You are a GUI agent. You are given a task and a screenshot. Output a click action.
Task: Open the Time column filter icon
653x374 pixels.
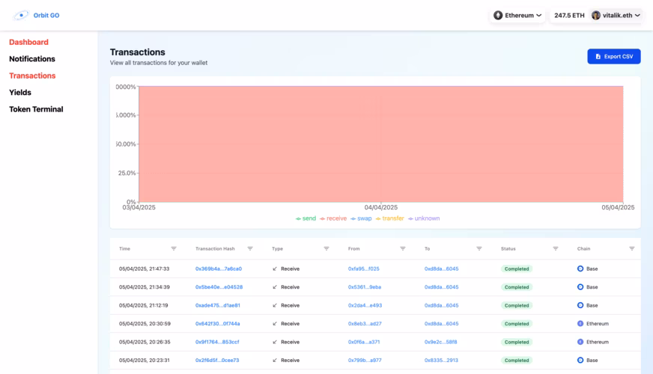174,249
